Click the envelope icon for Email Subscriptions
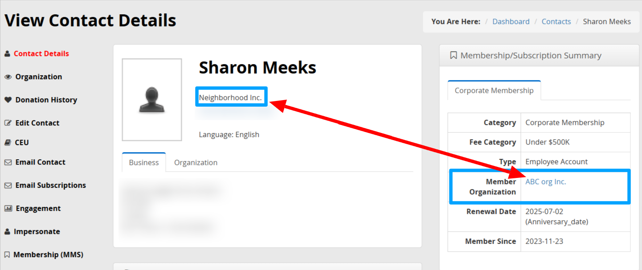 8,185
